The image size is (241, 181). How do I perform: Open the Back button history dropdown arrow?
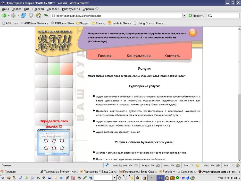[x=9, y=15]
